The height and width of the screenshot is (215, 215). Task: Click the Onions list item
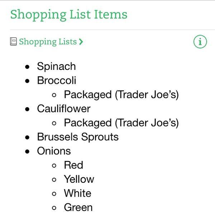(x=54, y=151)
